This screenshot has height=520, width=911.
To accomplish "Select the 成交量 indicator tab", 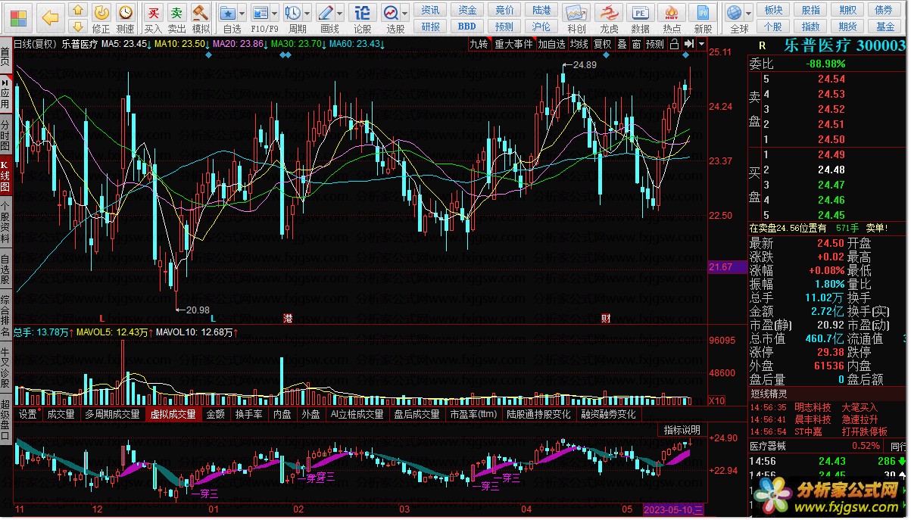I will tap(61, 414).
